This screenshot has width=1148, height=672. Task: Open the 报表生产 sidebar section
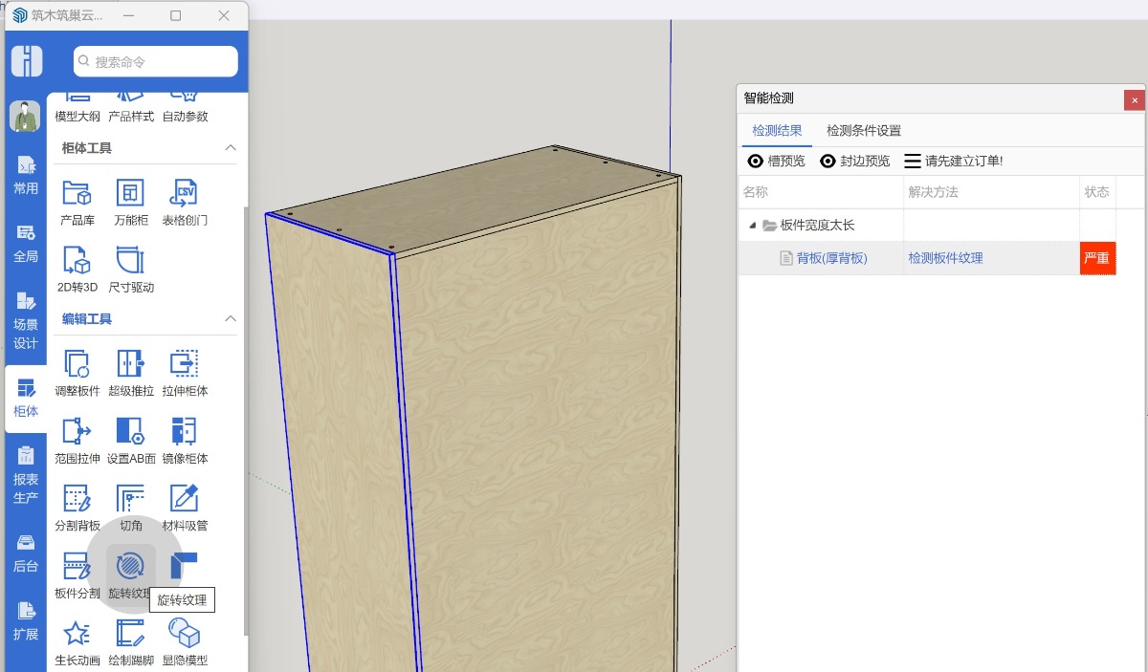pyautogui.click(x=26, y=476)
